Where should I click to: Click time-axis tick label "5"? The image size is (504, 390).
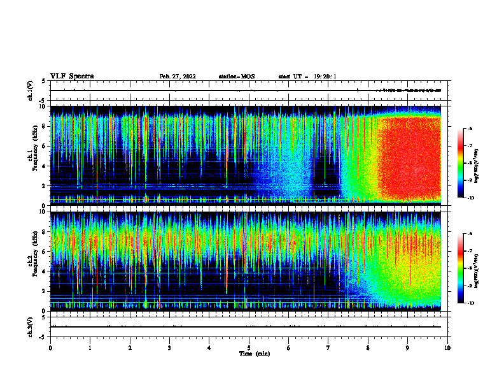pyautogui.click(x=249, y=348)
